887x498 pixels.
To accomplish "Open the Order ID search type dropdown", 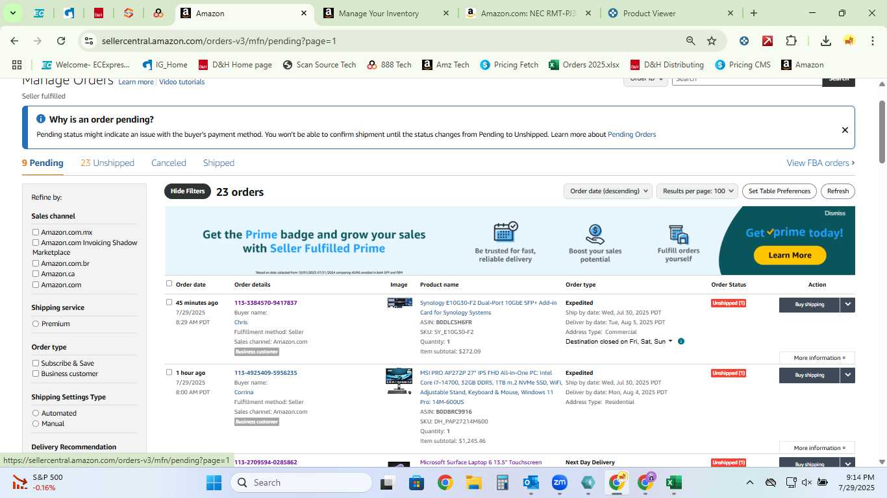I will [x=646, y=80].
